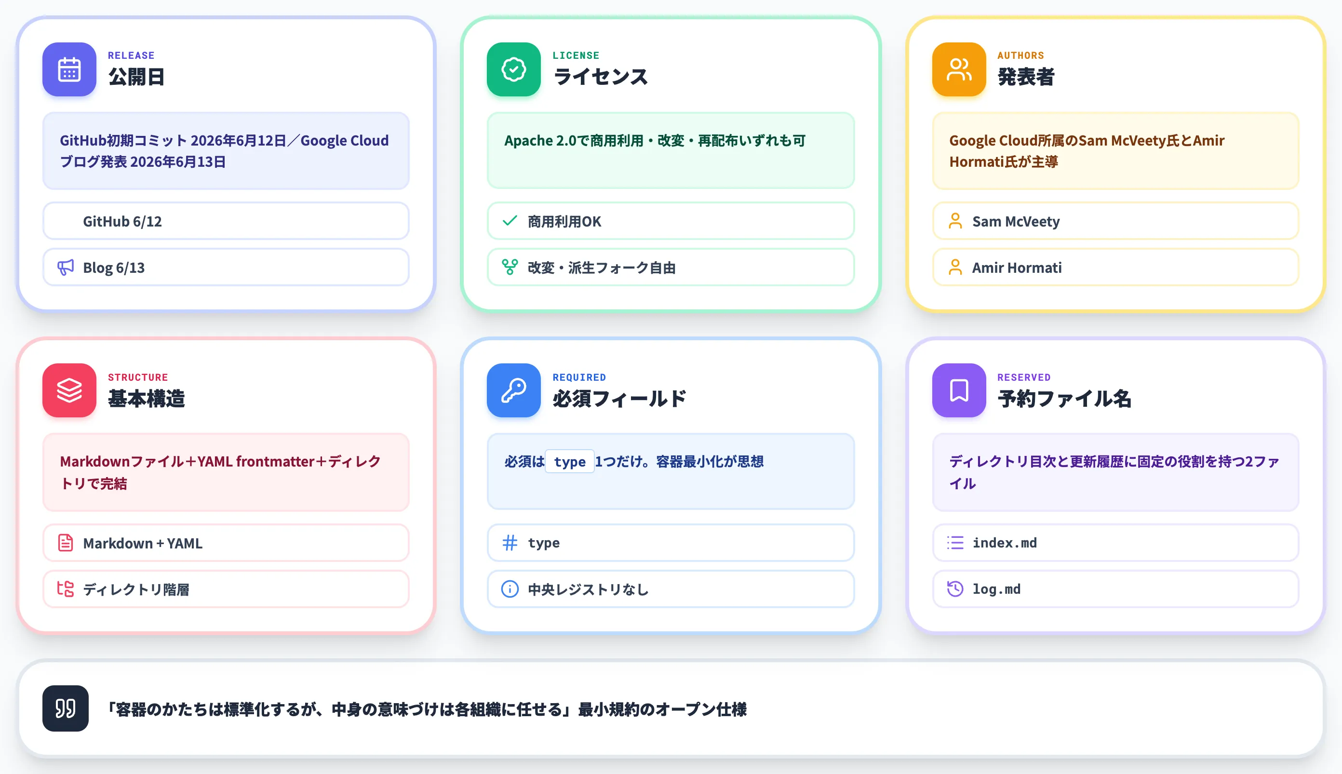The image size is (1342, 774).
Task: Select the 改変・派生フォーク自由 chip
Action: click(x=671, y=267)
